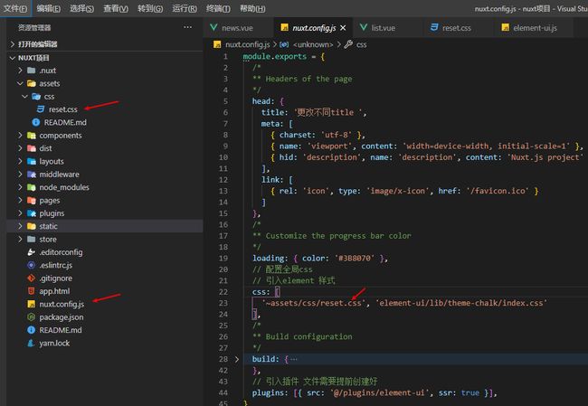
Task: Click the dist folder icon
Action: pos(32,148)
